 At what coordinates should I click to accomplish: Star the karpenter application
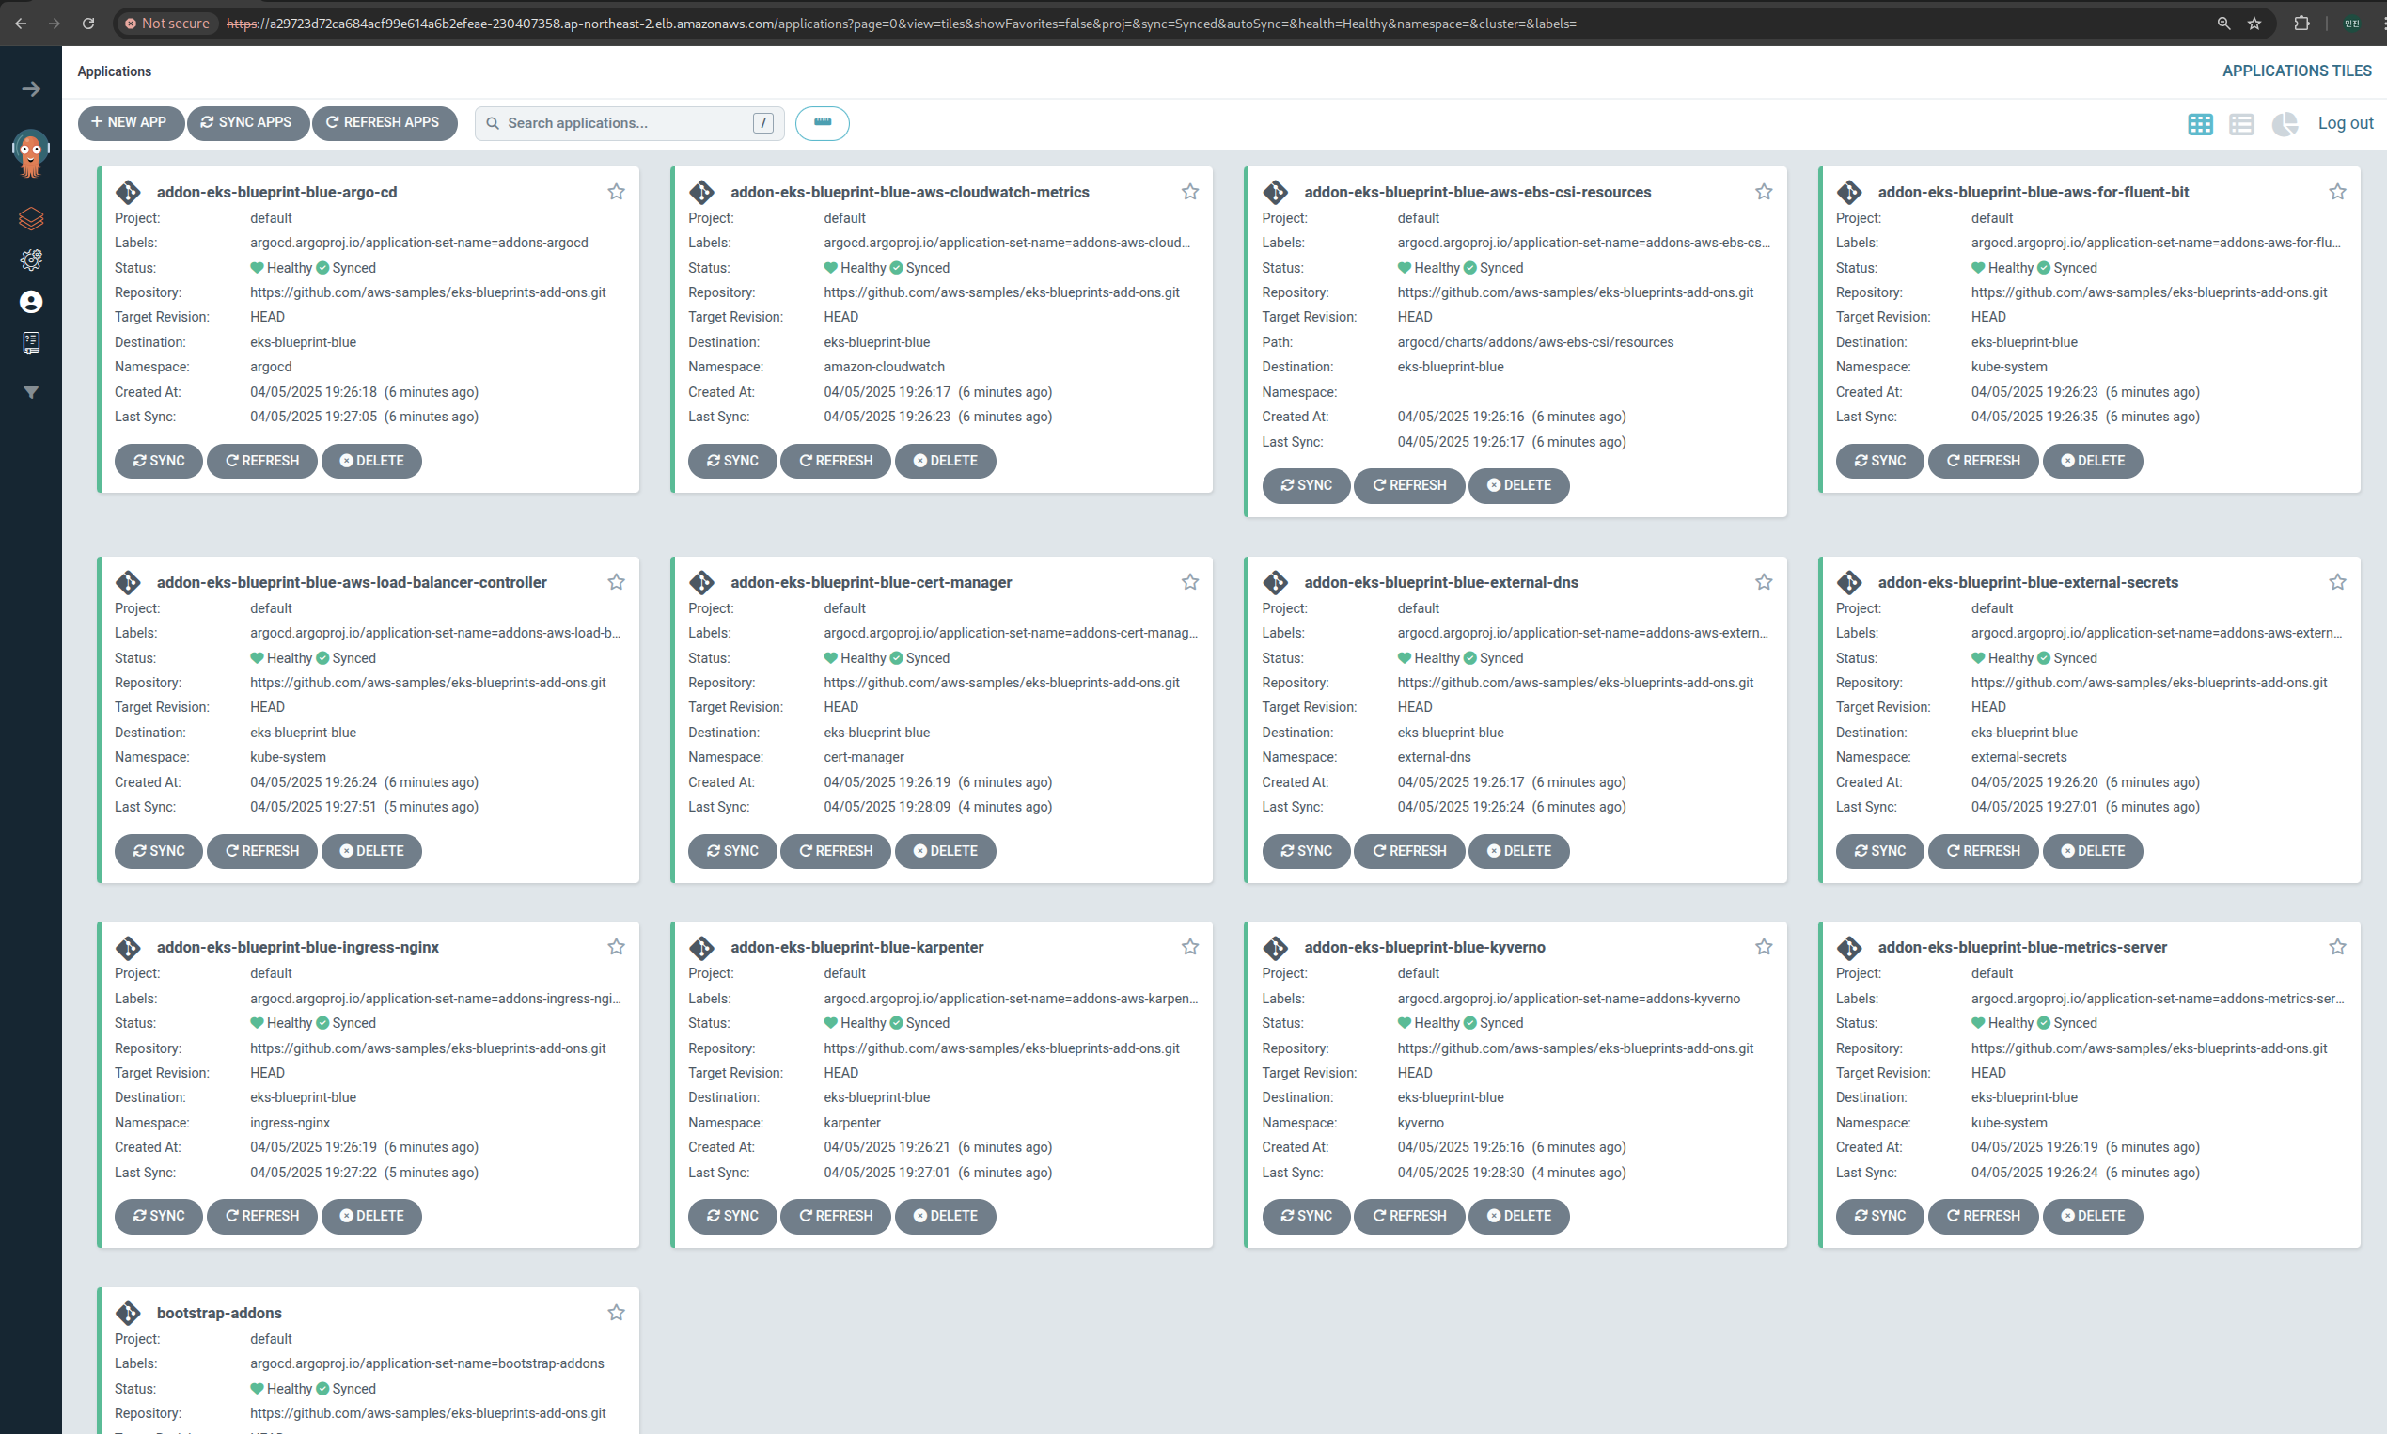(x=1190, y=948)
